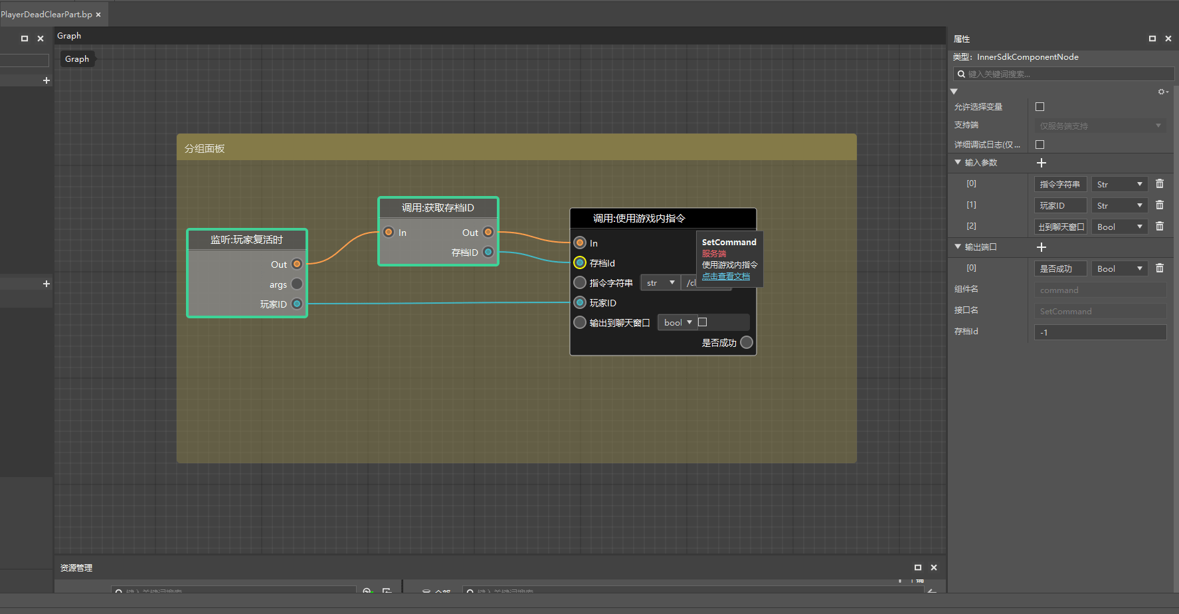Select Out port of 监听:玩家复活时 node
The image size is (1179, 614).
[297, 264]
